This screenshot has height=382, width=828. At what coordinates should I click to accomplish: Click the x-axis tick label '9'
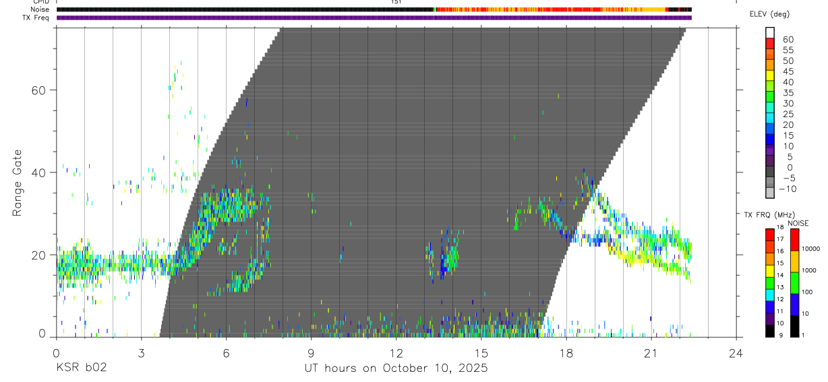(x=311, y=353)
